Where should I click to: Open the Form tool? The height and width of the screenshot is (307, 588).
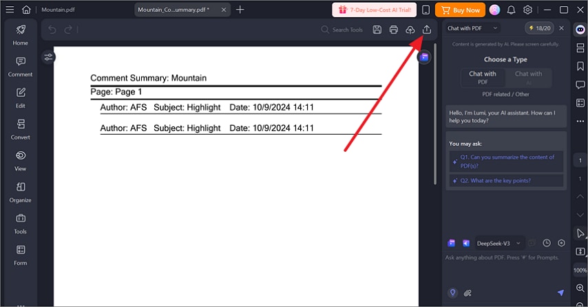coord(20,255)
